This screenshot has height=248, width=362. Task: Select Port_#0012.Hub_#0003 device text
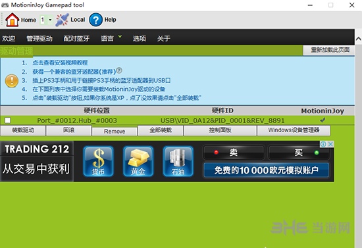point(77,120)
